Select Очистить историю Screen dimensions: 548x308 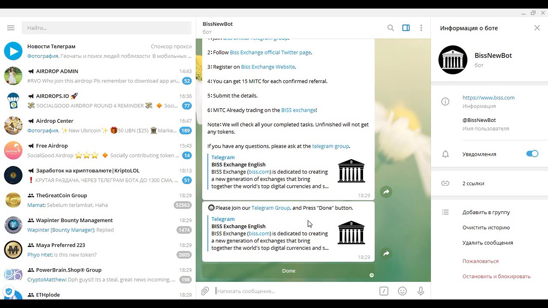(x=486, y=228)
